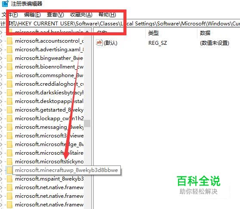Viewport: 240px width, 209px height.
Task: Open the 帮助(H) menu
Action: (x=107, y=15)
